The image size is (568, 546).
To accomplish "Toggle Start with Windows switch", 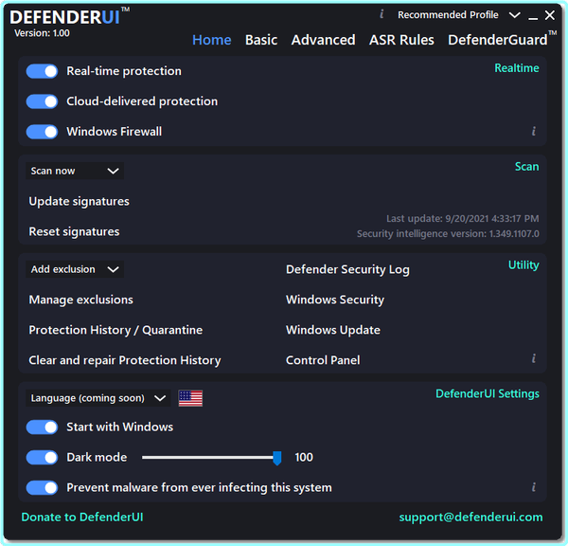I will 42,427.
